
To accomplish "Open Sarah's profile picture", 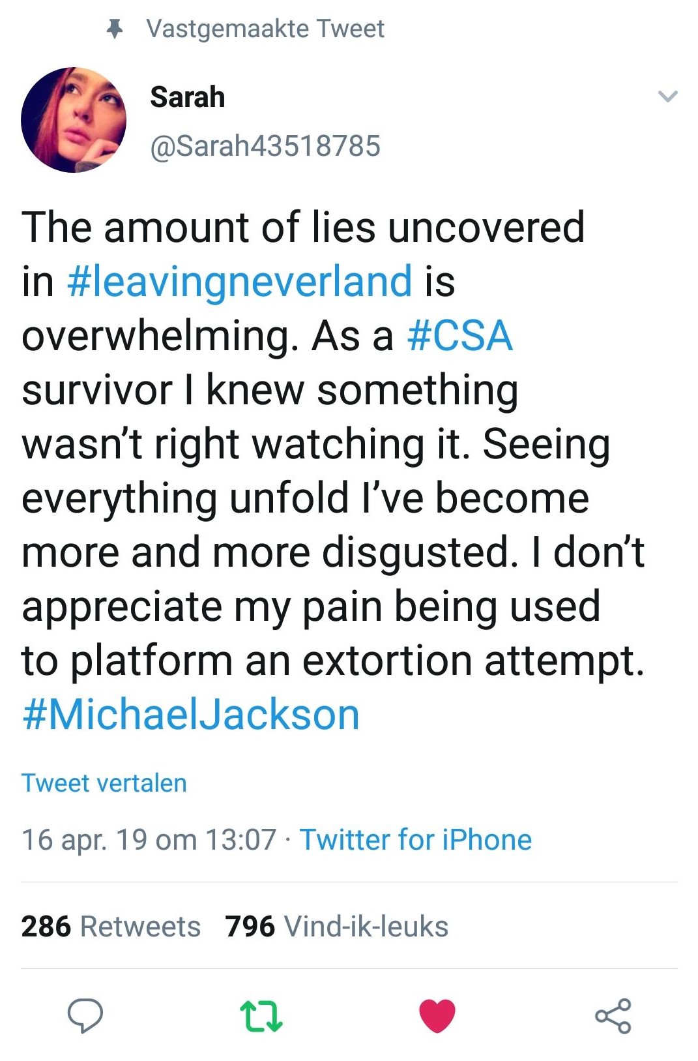I will (x=75, y=123).
